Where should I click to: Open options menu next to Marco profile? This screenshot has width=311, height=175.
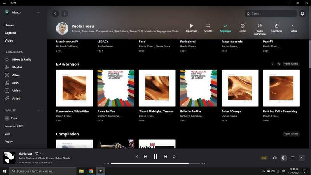tap(38, 12)
